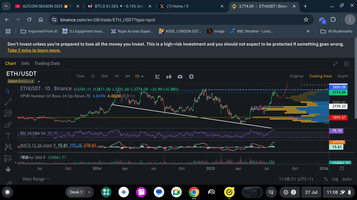
Task: Open the multi-chart grid layout icon
Action: pyautogui.click(x=346, y=63)
